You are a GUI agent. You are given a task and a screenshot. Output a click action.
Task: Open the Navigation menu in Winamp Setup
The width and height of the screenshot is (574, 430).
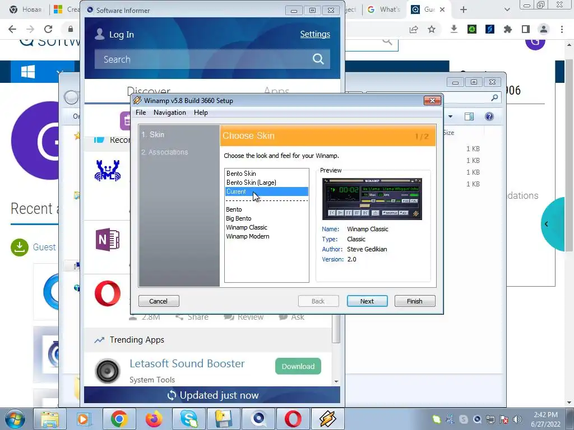(x=169, y=112)
